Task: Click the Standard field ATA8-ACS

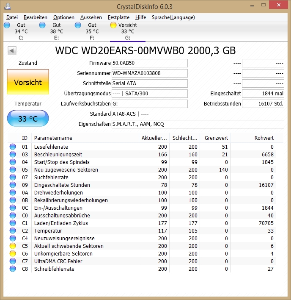Action: 198,114
